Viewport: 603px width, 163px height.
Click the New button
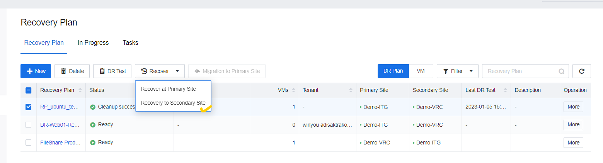[36, 71]
